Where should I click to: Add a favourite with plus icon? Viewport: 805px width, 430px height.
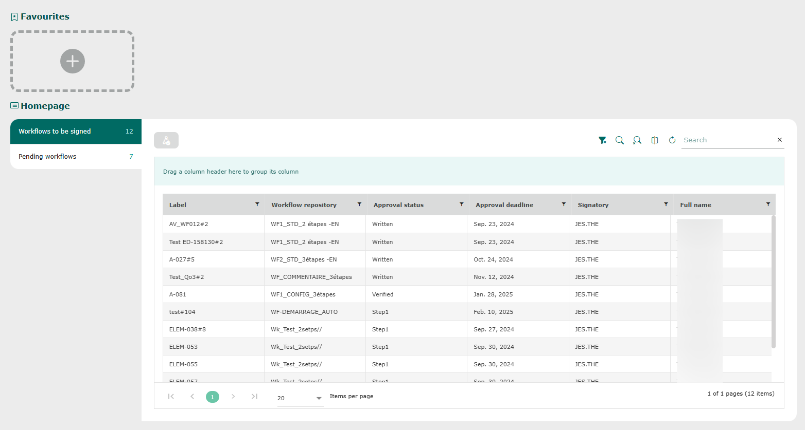pyautogui.click(x=73, y=61)
